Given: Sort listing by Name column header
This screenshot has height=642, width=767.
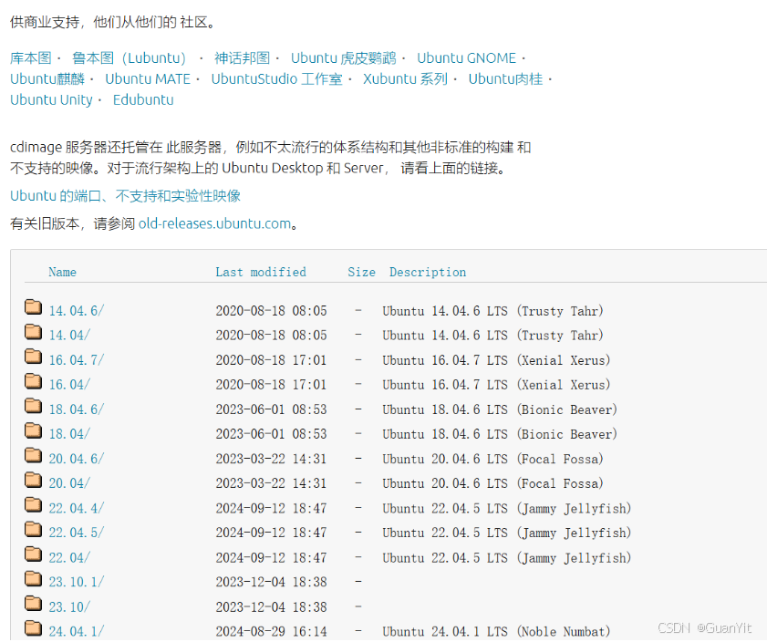Looking at the screenshot, I should click(62, 273).
